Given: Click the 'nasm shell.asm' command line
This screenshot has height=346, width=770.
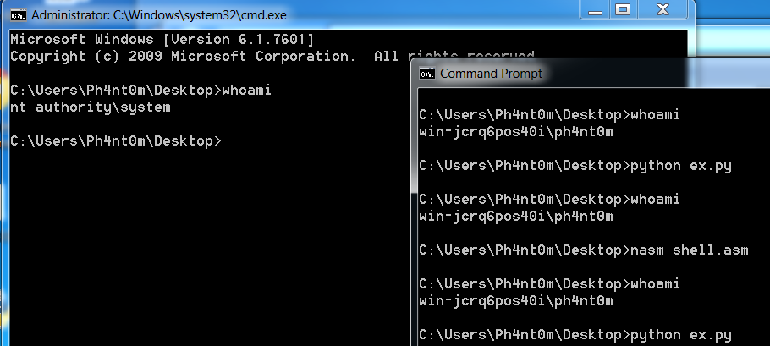Looking at the screenshot, I should click(x=584, y=250).
